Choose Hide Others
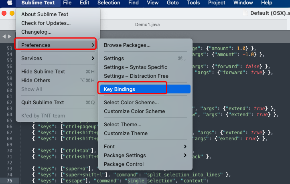 point(58,81)
